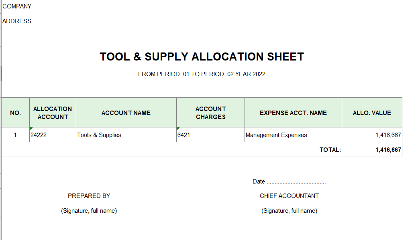Select the Tools & Supplies cell
This screenshot has height=240, width=416.
coord(126,135)
